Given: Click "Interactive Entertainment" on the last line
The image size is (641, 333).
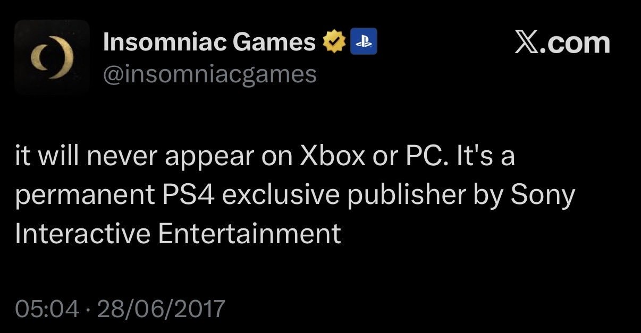Looking at the screenshot, I should pos(178,234).
